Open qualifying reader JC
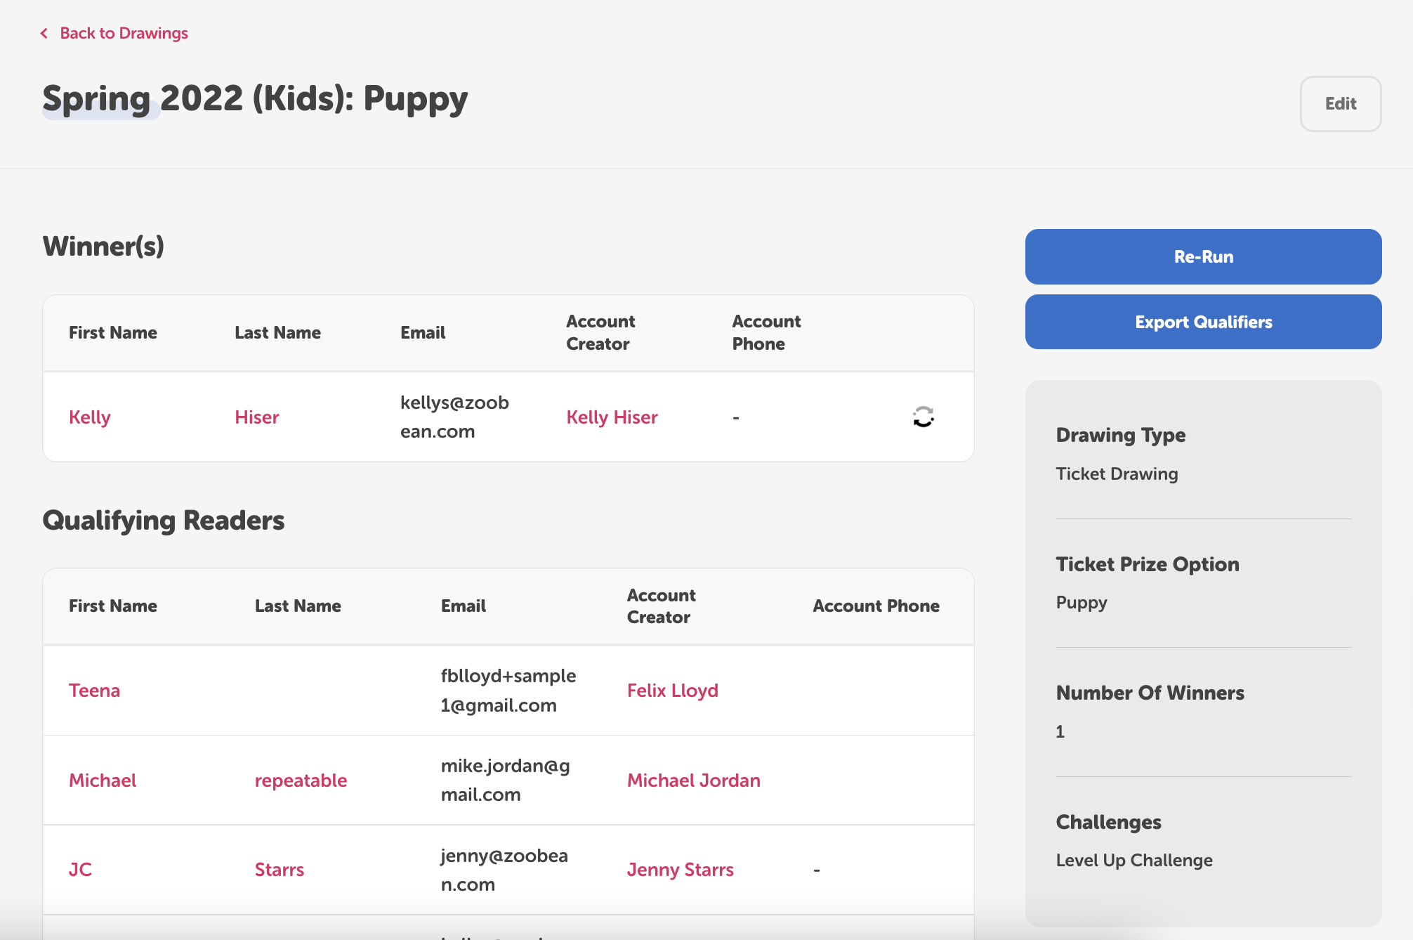Screen dimensions: 1413x940 pos(80,870)
